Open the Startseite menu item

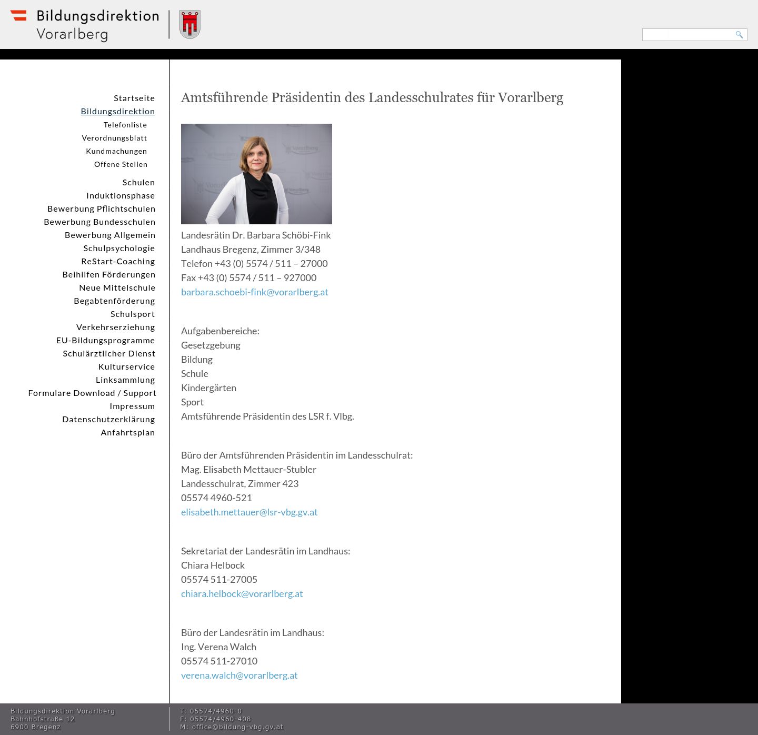click(x=134, y=98)
